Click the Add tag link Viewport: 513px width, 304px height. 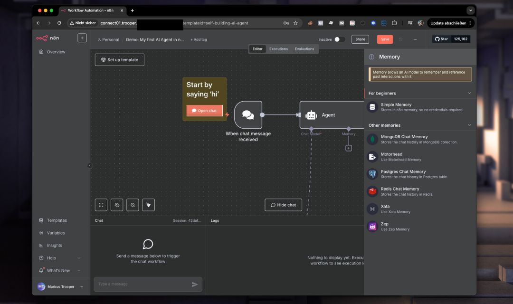pyautogui.click(x=199, y=39)
